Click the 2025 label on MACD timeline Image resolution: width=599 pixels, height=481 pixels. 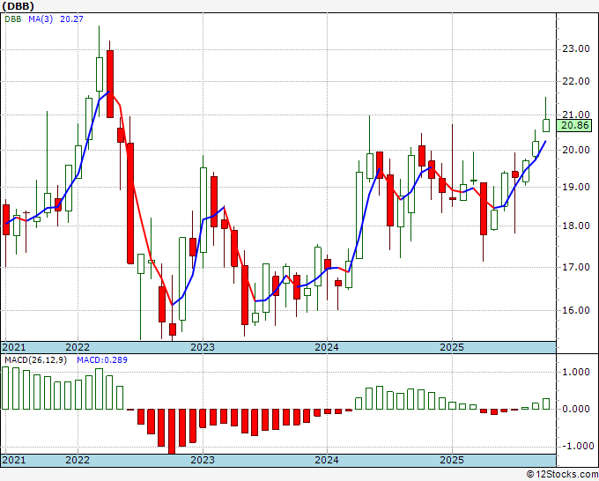452,460
